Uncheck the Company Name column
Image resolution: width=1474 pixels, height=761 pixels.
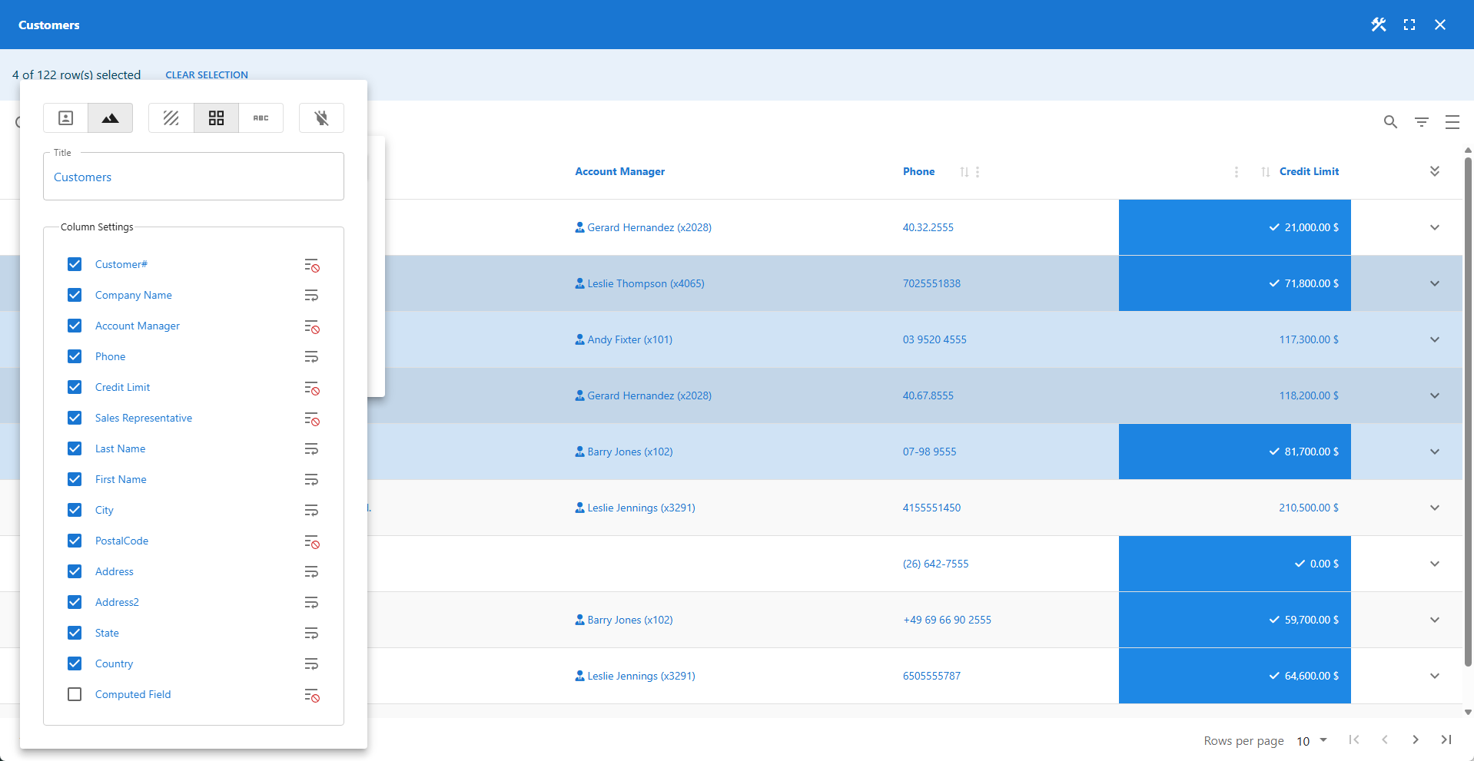point(75,295)
